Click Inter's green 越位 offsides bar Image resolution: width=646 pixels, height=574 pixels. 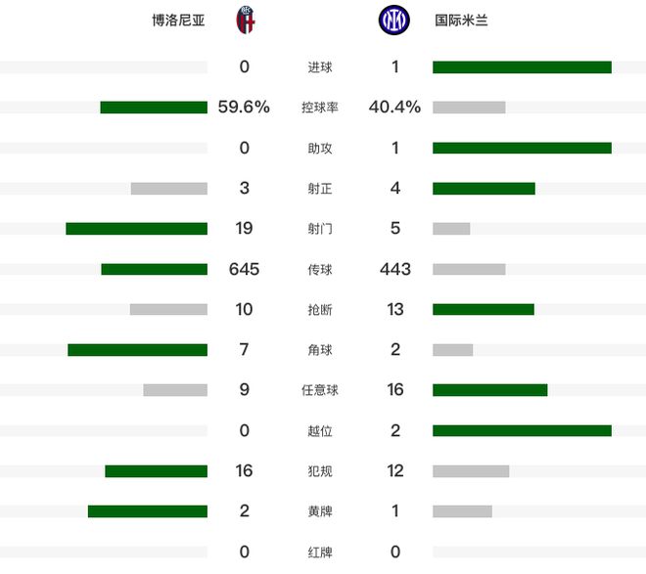pos(522,431)
